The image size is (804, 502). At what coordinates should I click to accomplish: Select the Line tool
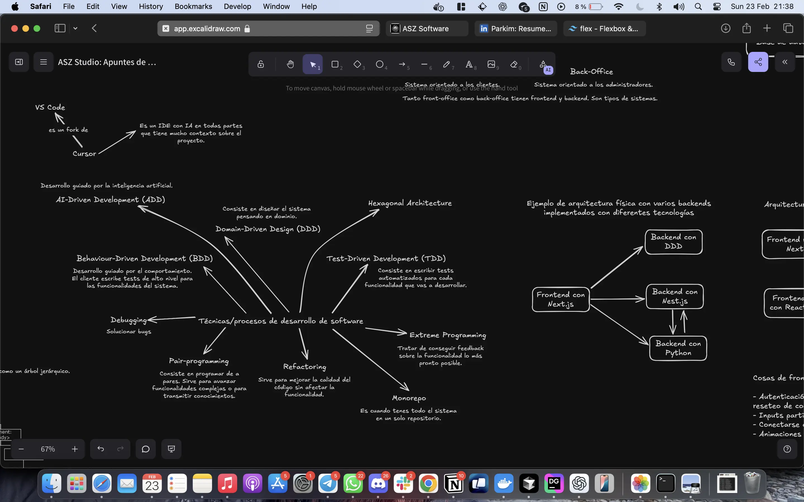click(424, 64)
